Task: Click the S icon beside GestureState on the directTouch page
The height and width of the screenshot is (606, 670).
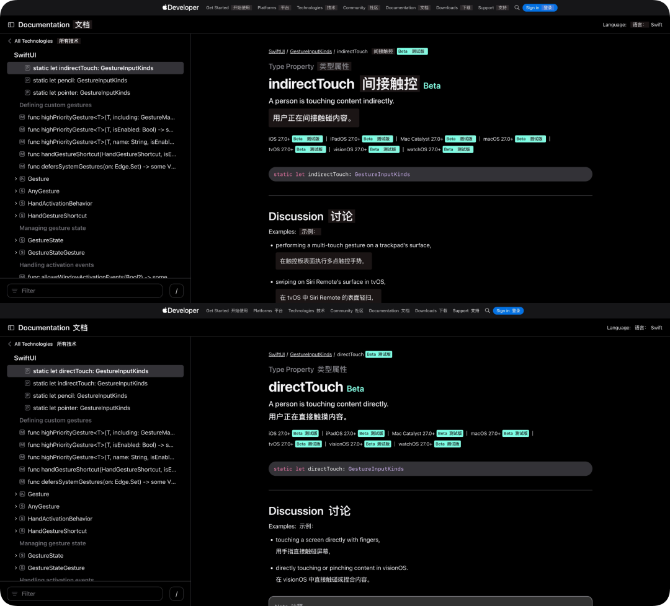Action: click(22, 556)
